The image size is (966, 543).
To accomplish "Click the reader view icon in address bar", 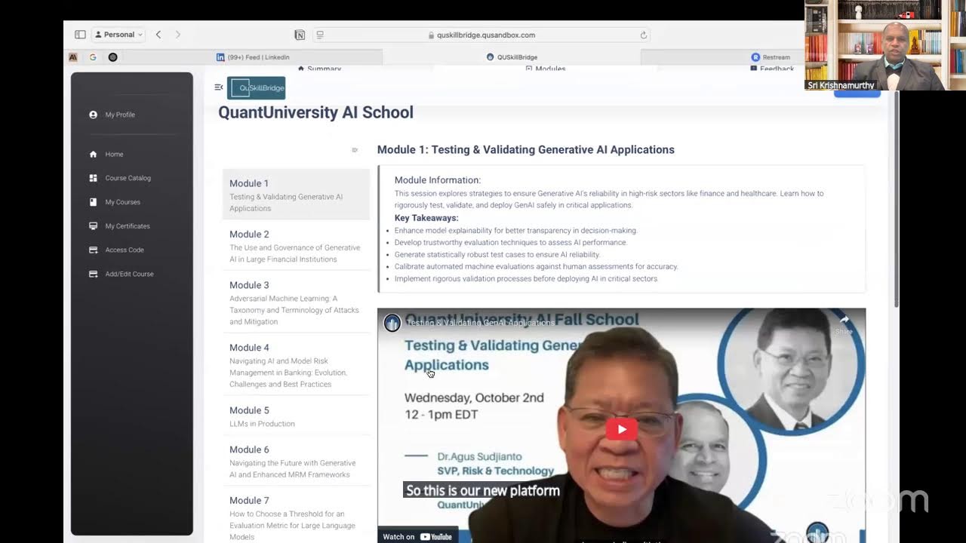I will 320,35.
